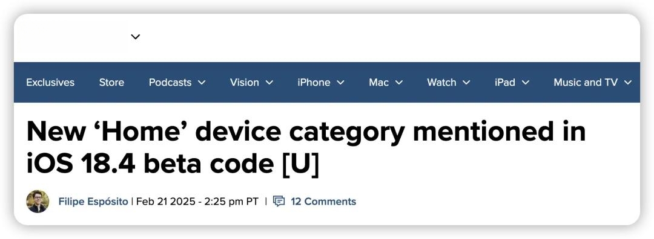Select the iPhone navigation label
The image size is (654, 239).
pos(314,82)
